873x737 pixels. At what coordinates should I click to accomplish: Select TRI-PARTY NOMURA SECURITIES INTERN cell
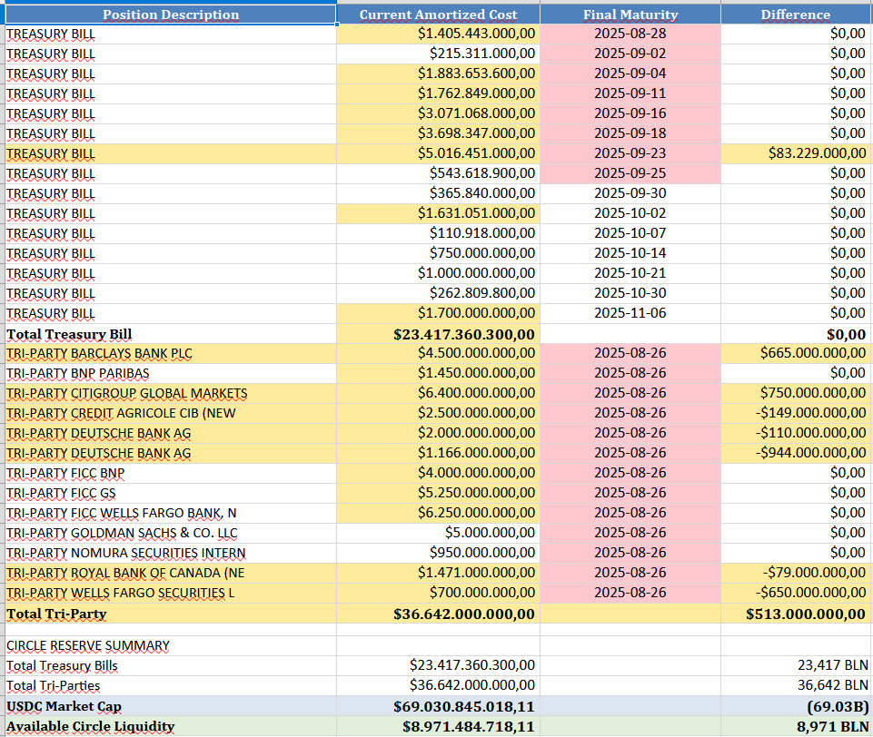171,554
